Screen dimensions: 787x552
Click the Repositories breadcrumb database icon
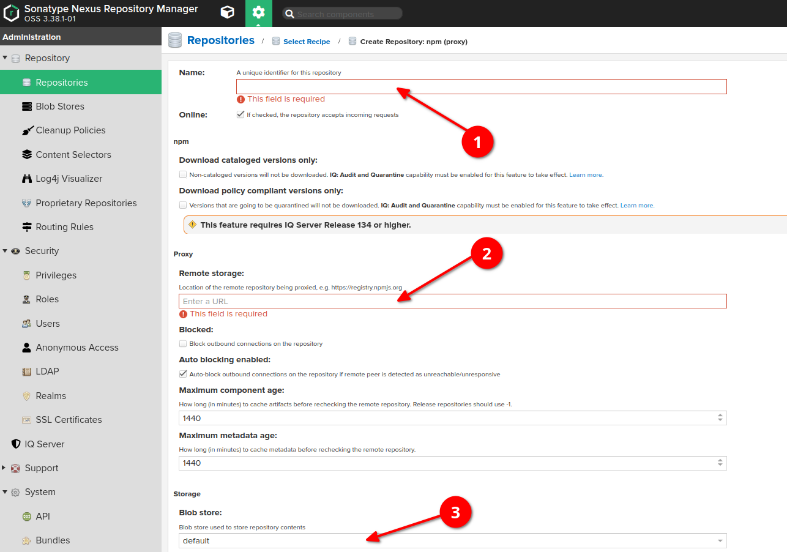point(175,40)
